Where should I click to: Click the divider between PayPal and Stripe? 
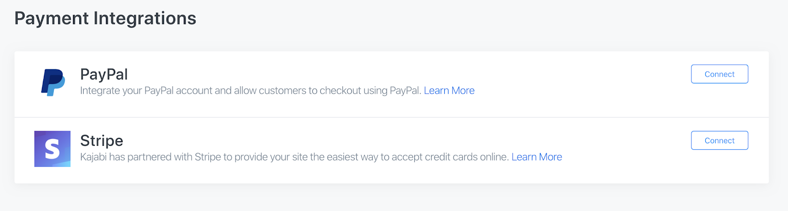(x=392, y=117)
